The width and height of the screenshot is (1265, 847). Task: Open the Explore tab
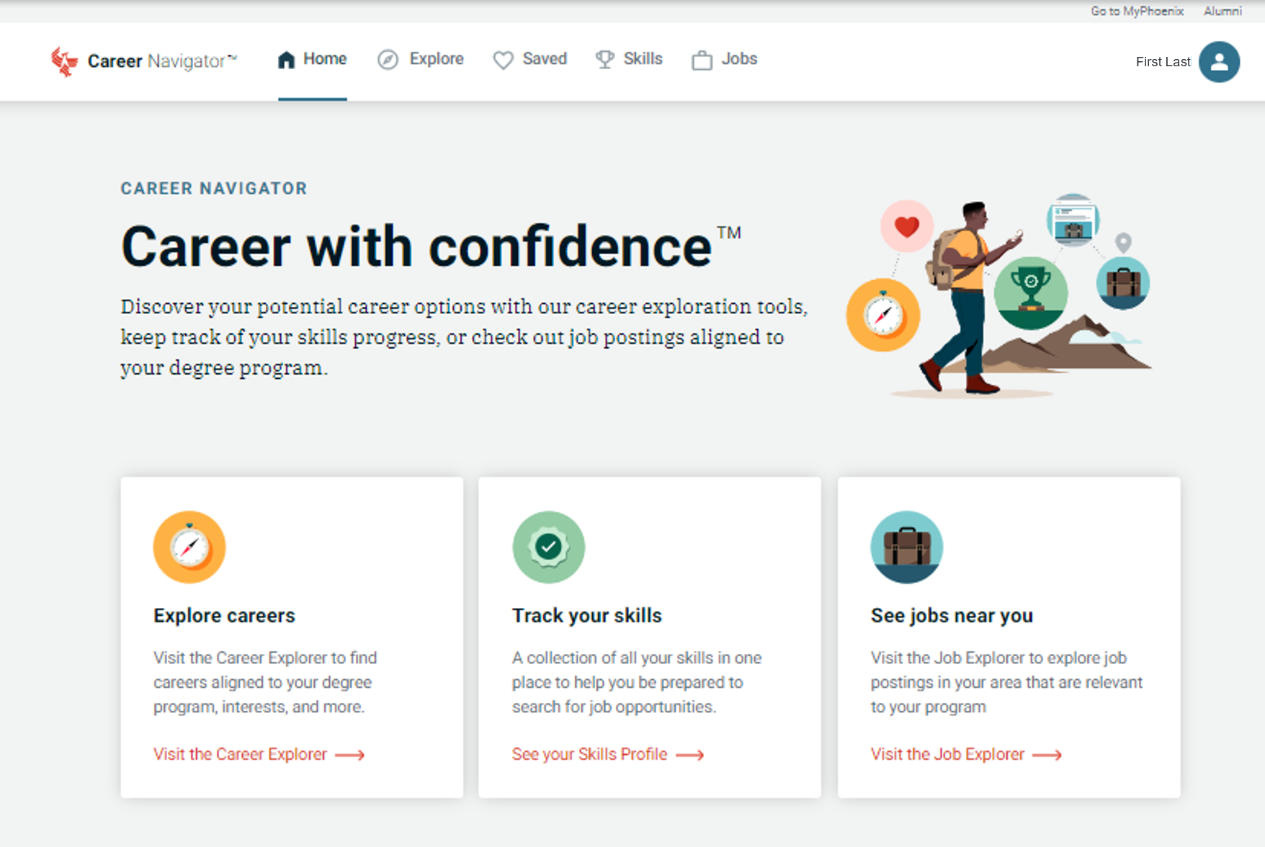click(x=421, y=59)
